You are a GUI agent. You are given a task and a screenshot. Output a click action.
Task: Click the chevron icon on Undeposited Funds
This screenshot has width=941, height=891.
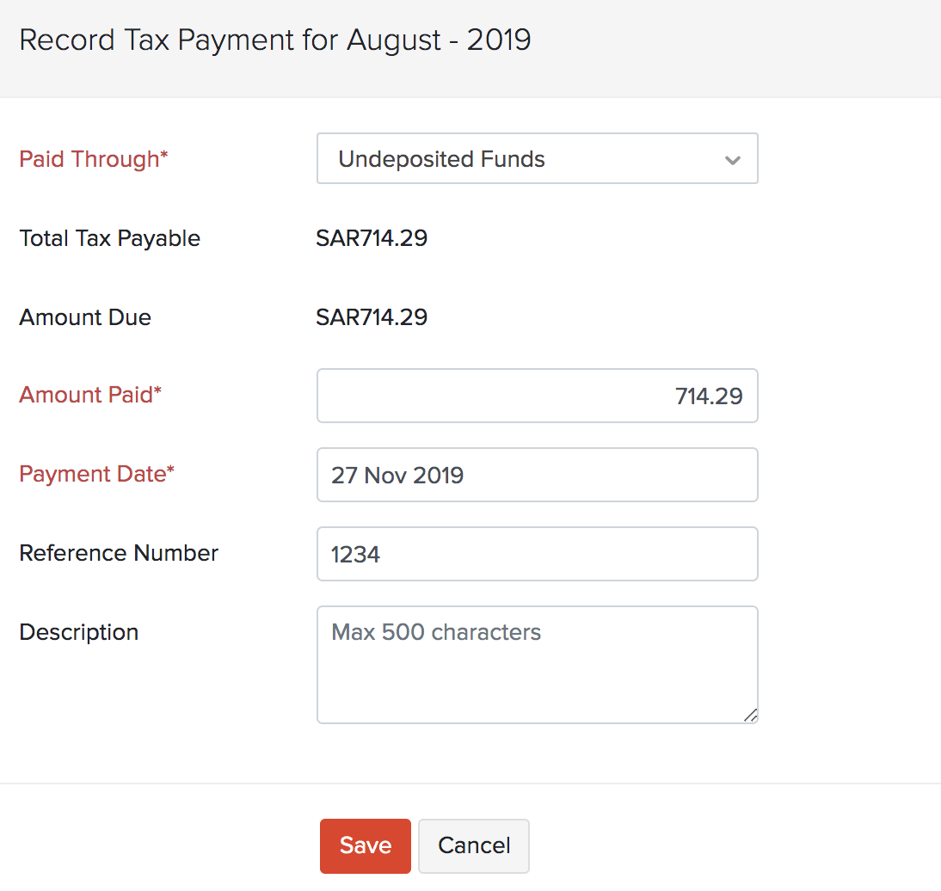pos(732,159)
